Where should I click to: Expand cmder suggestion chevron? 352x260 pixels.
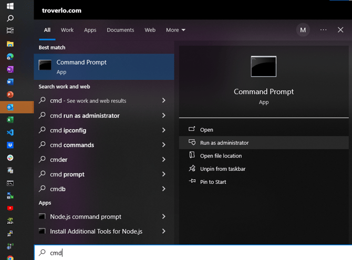(x=163, y=160)
